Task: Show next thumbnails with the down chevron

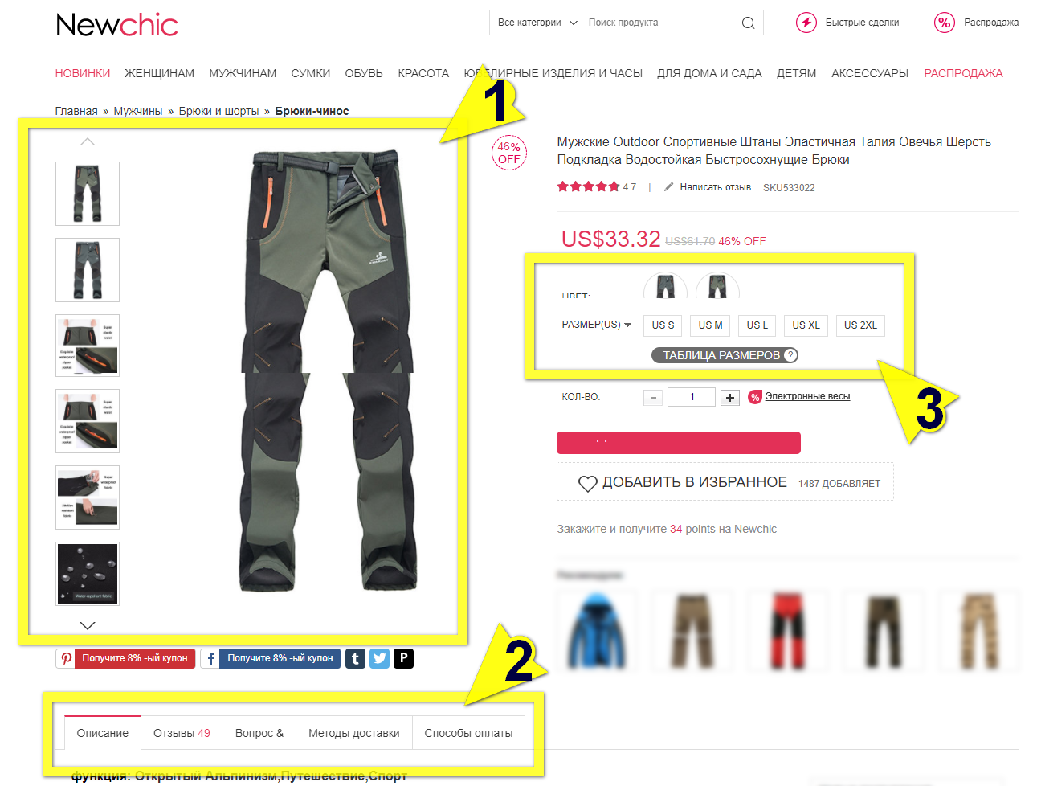Action: [88, 625]
